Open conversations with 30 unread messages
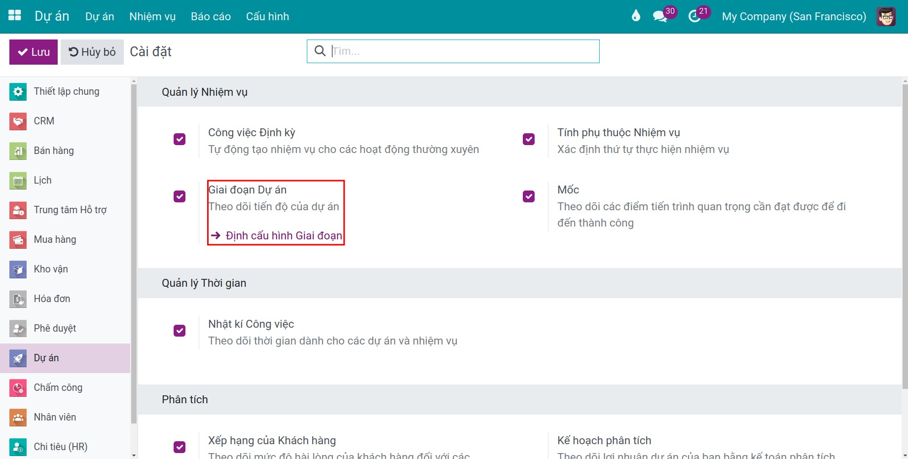This screenshot has width=908, height=459. pyautogui.click(x=664, y=16)
